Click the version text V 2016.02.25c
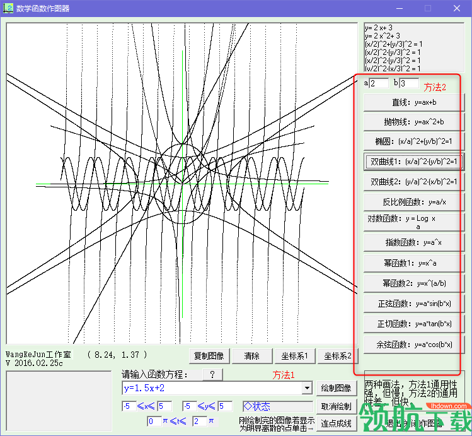The height and width of the screenshot is (436, 472). point(34,363)
